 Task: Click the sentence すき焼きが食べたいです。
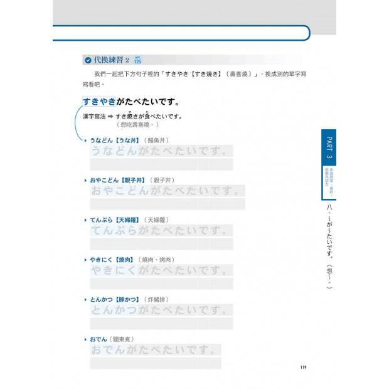(149, 116)
